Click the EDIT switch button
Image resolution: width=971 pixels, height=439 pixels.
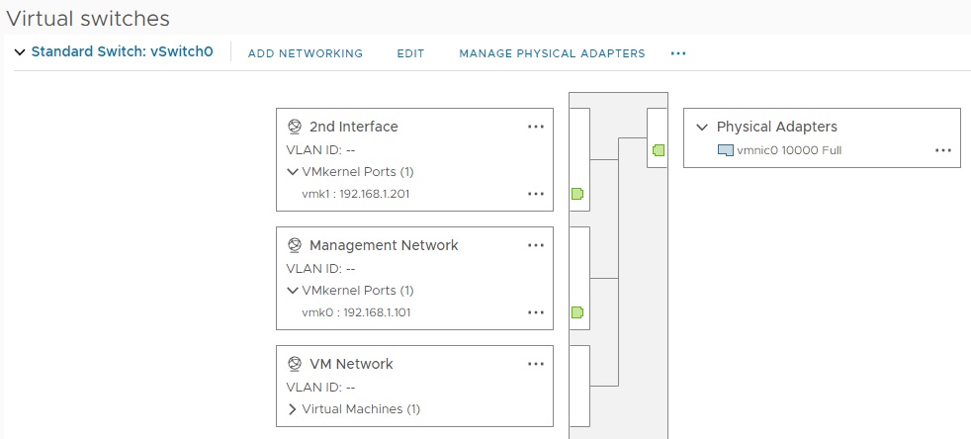[x=410, y=53]
